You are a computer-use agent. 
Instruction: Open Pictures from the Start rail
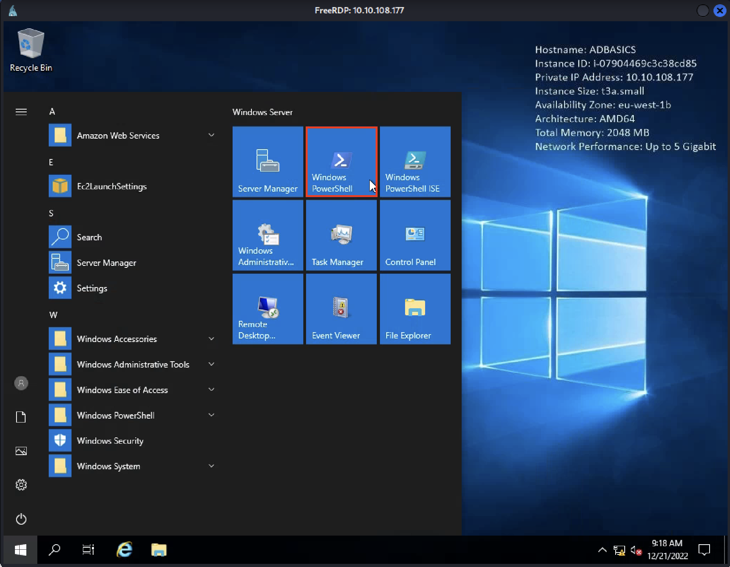(21, 451)
